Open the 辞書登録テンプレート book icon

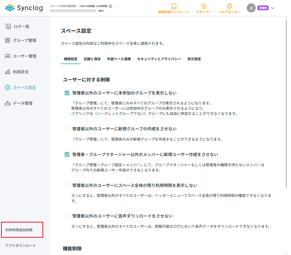click(x=174, y=6)
